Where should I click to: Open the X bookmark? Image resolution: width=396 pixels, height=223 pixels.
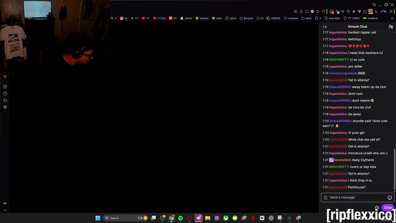[x=114, y=18]
